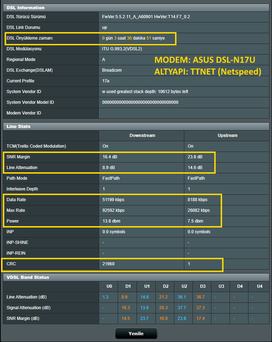The image size is (272, 342).
Task: Click D2 line attenuation value 21.2
Action: click(x=164, y=297)
